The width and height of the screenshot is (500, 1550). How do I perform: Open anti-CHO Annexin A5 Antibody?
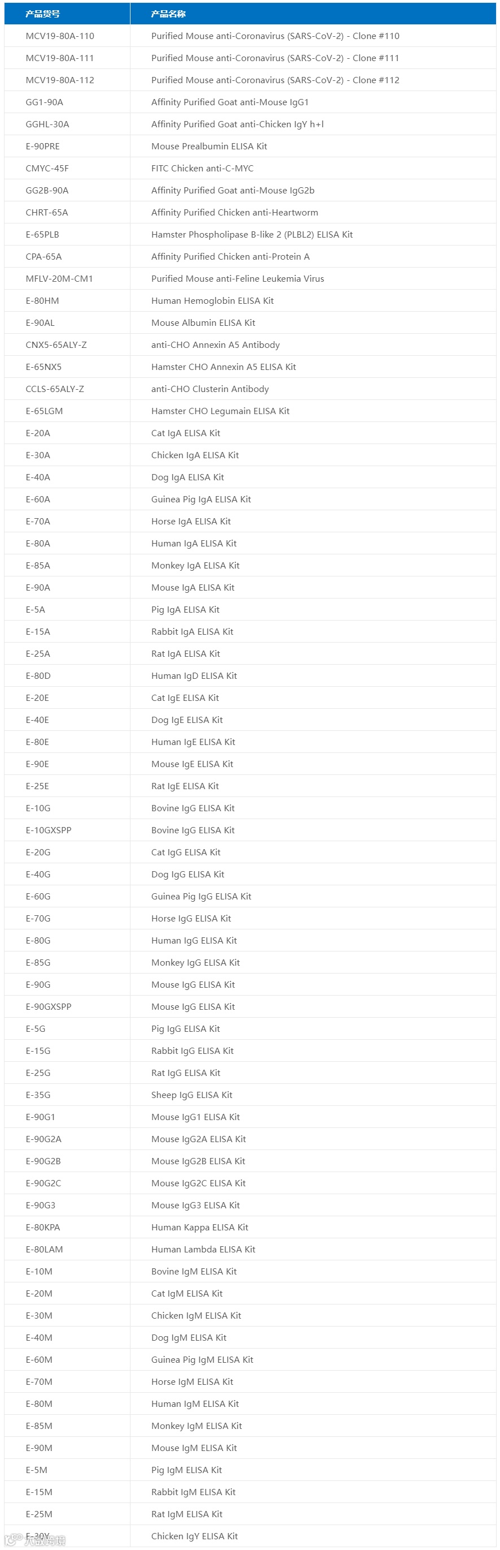tap(216, 345)
